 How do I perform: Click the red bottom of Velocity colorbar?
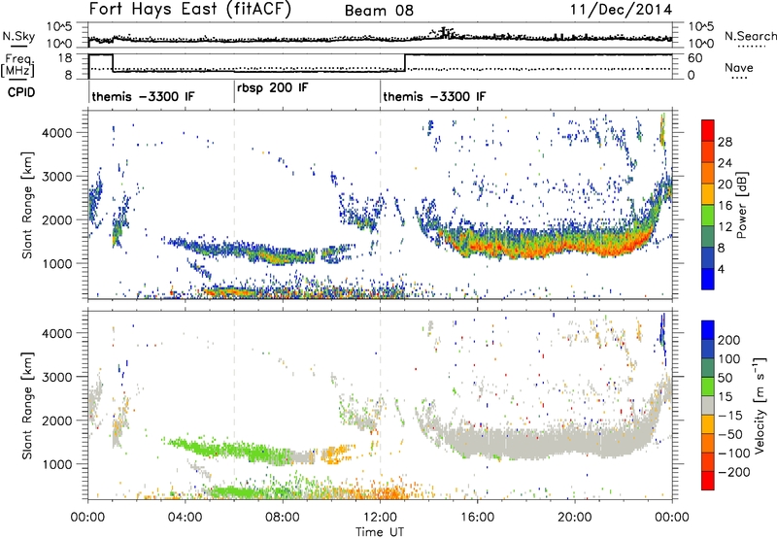pos(708,481)
